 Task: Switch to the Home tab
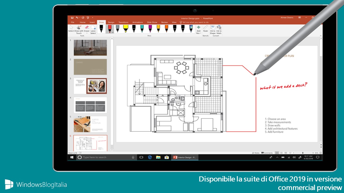tap(83, 22)
